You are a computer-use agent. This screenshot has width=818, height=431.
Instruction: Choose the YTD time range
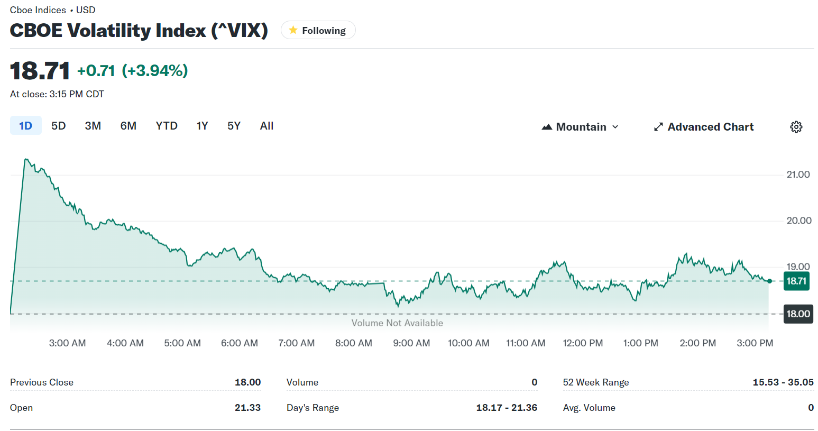point(167,126)
